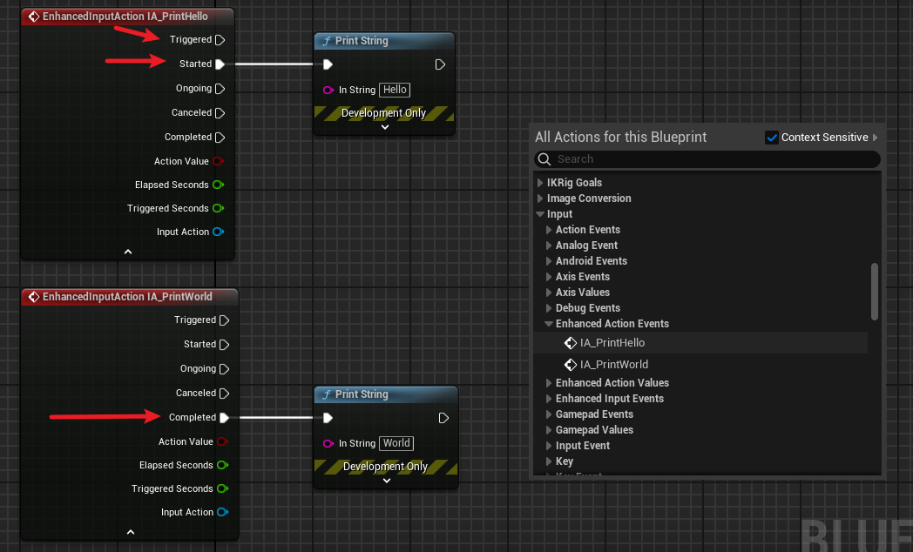Screen dimensions: 913x552
Task: Click Completed exec pin on IA_PrintHello node
Action: point(220,138)
